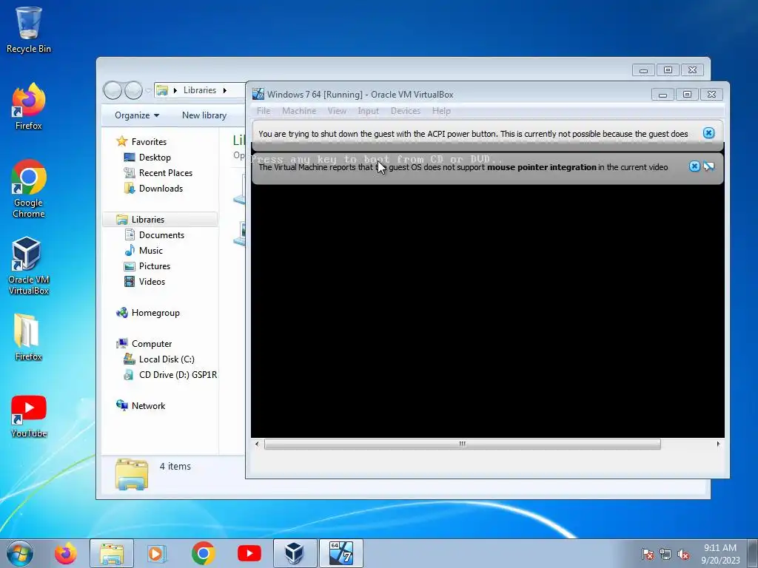Select the Firefox folder on desktop
The width and height of the screenshot is (758, 568).
29,337
